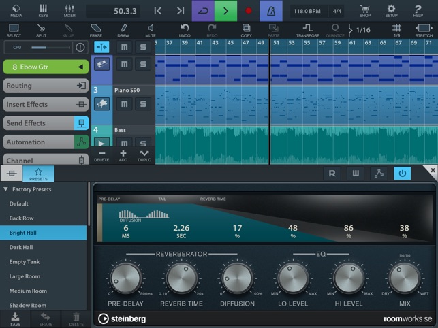The height and width of the screenshot is (328, 438).
Task: Click the Reverb Time knob
Action: coord(181,278)
